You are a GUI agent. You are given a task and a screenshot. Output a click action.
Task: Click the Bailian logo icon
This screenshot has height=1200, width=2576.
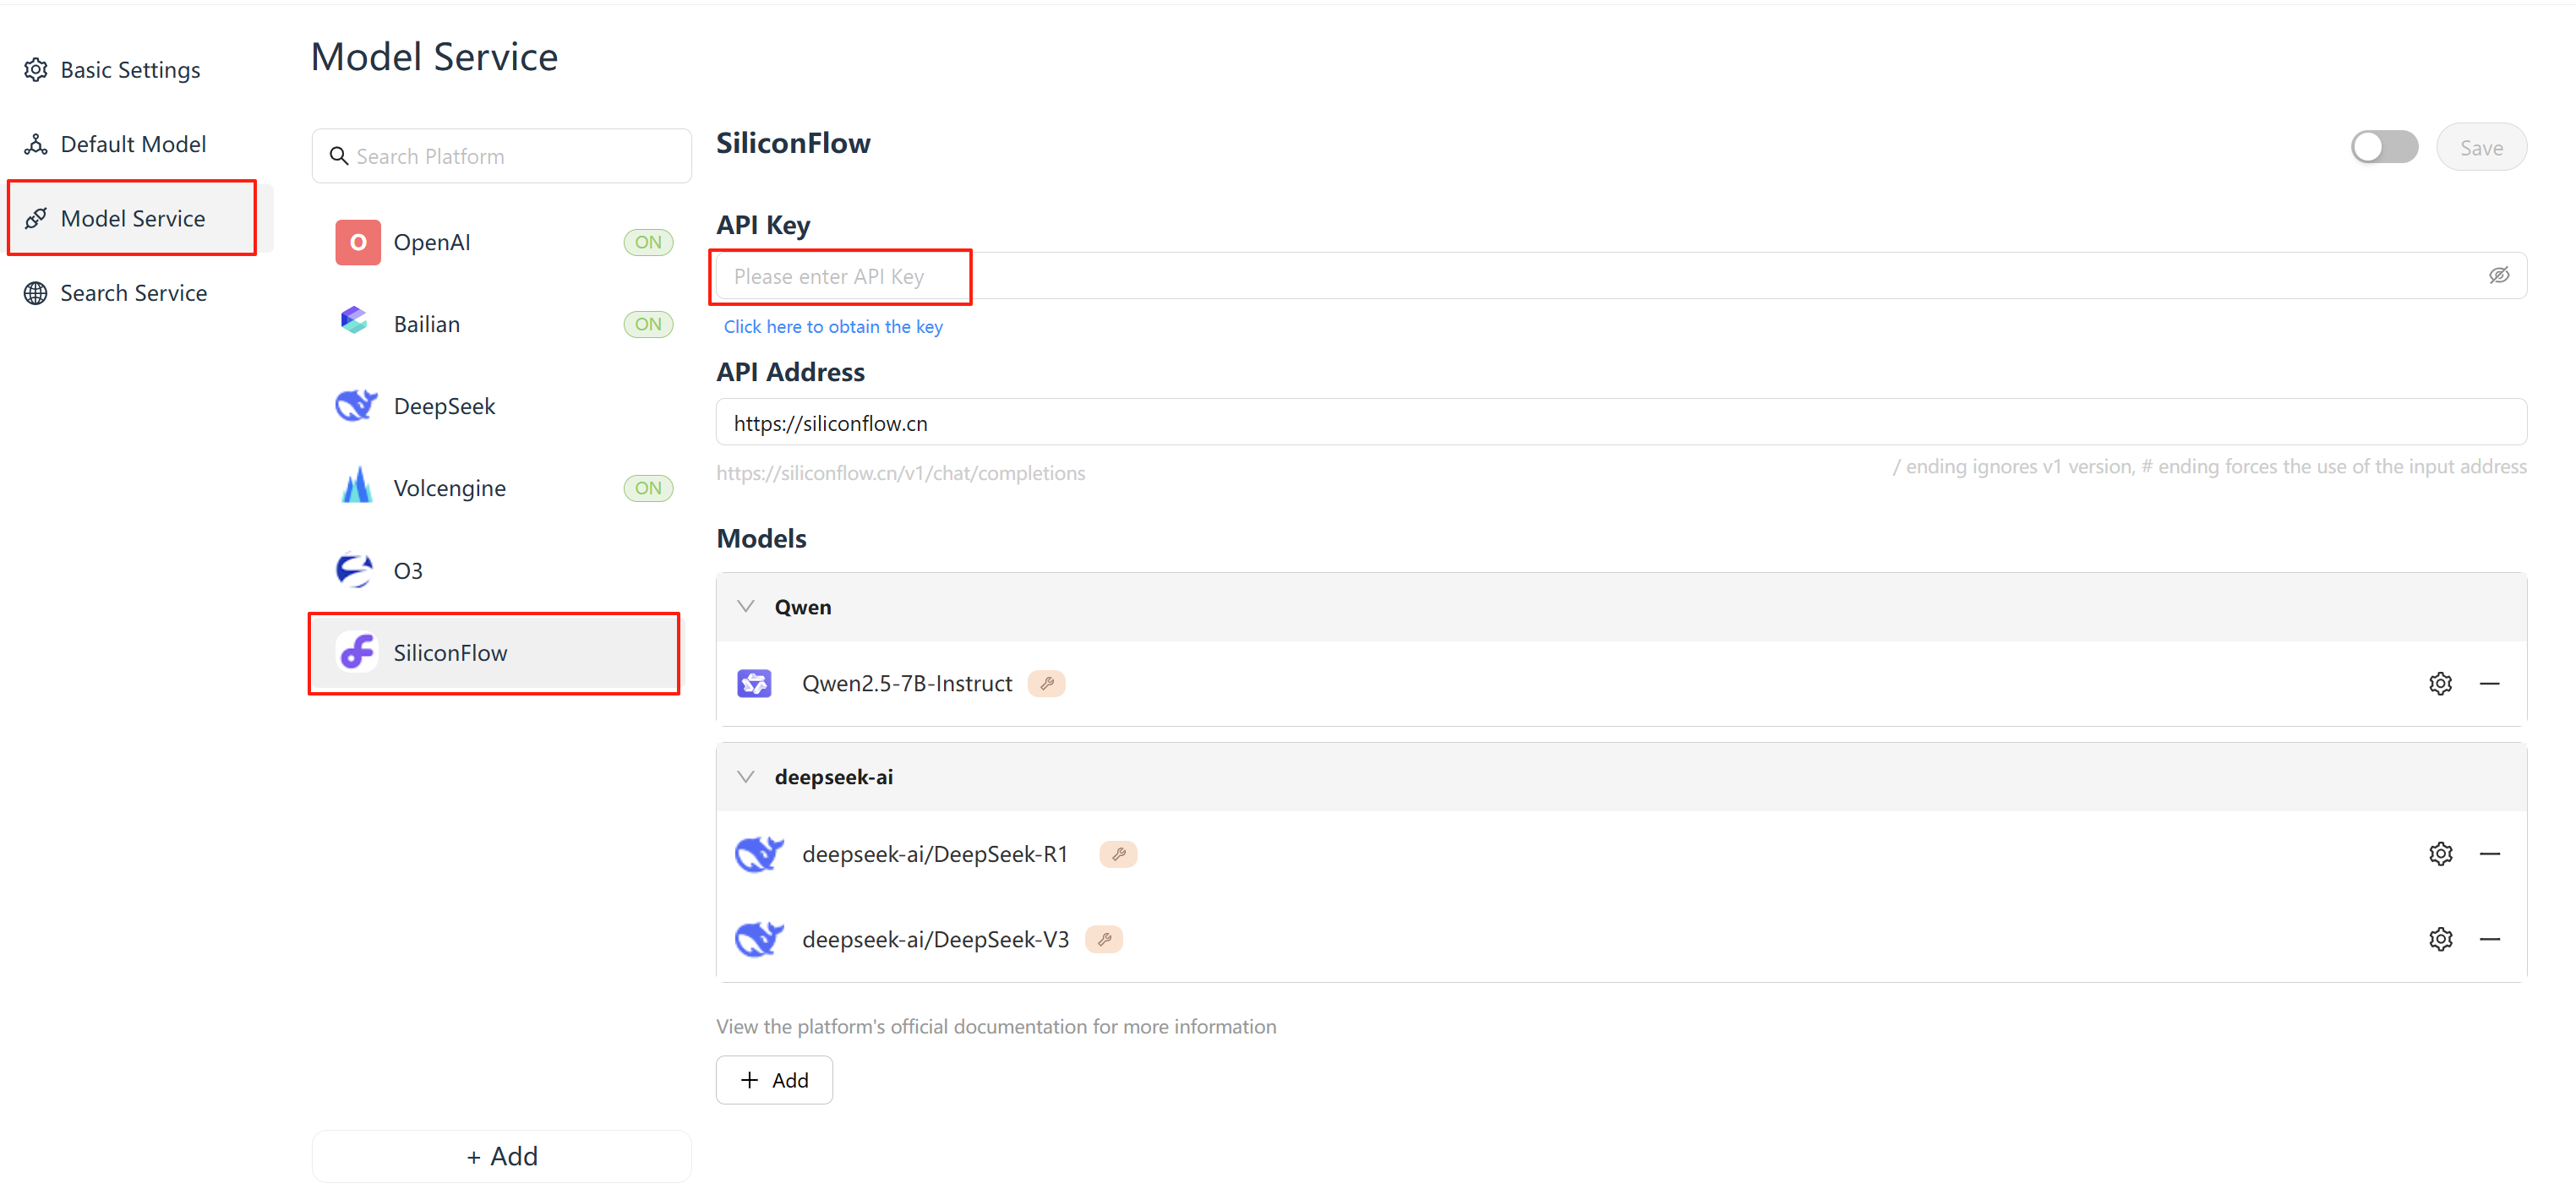354,321
